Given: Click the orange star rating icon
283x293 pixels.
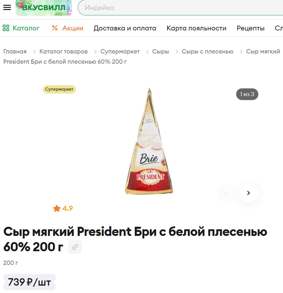Looking at the screenshot, I should (57, 208).
